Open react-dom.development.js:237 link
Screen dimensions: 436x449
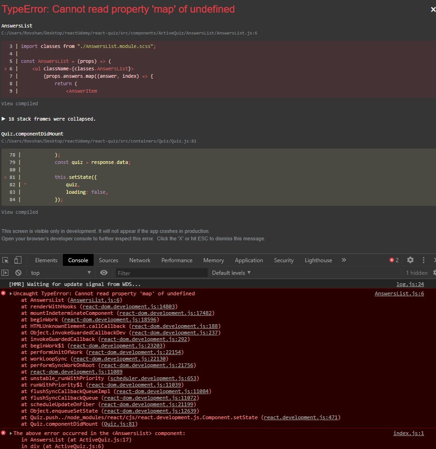coord(175,333)
